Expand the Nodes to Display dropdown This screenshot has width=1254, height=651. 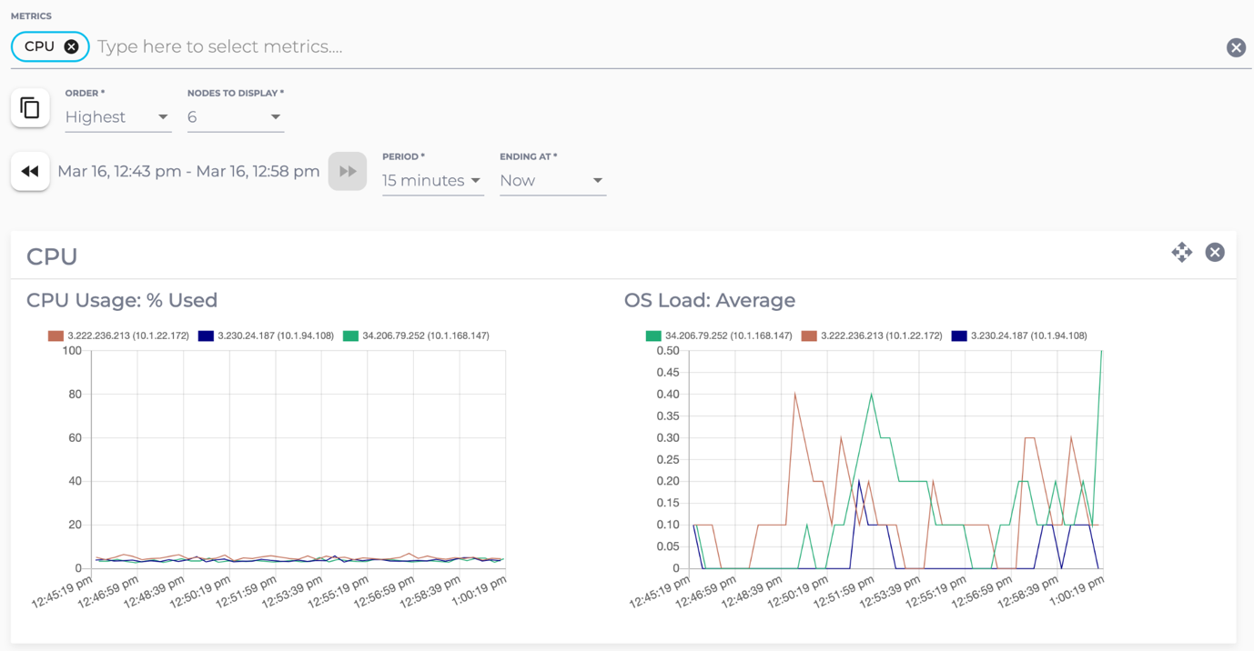pos(235,117)
